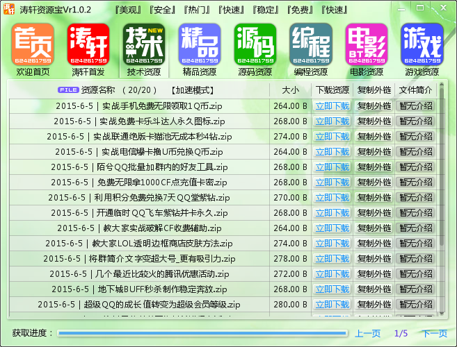Copy external link for 实战免费卡乐斗达人永久图标.zip
457x347 pixels.
coord(374,121)
